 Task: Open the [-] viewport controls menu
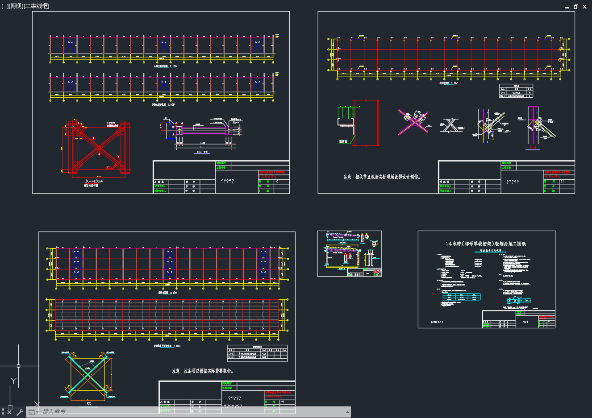pyautogui.click(x=4, y=6)
